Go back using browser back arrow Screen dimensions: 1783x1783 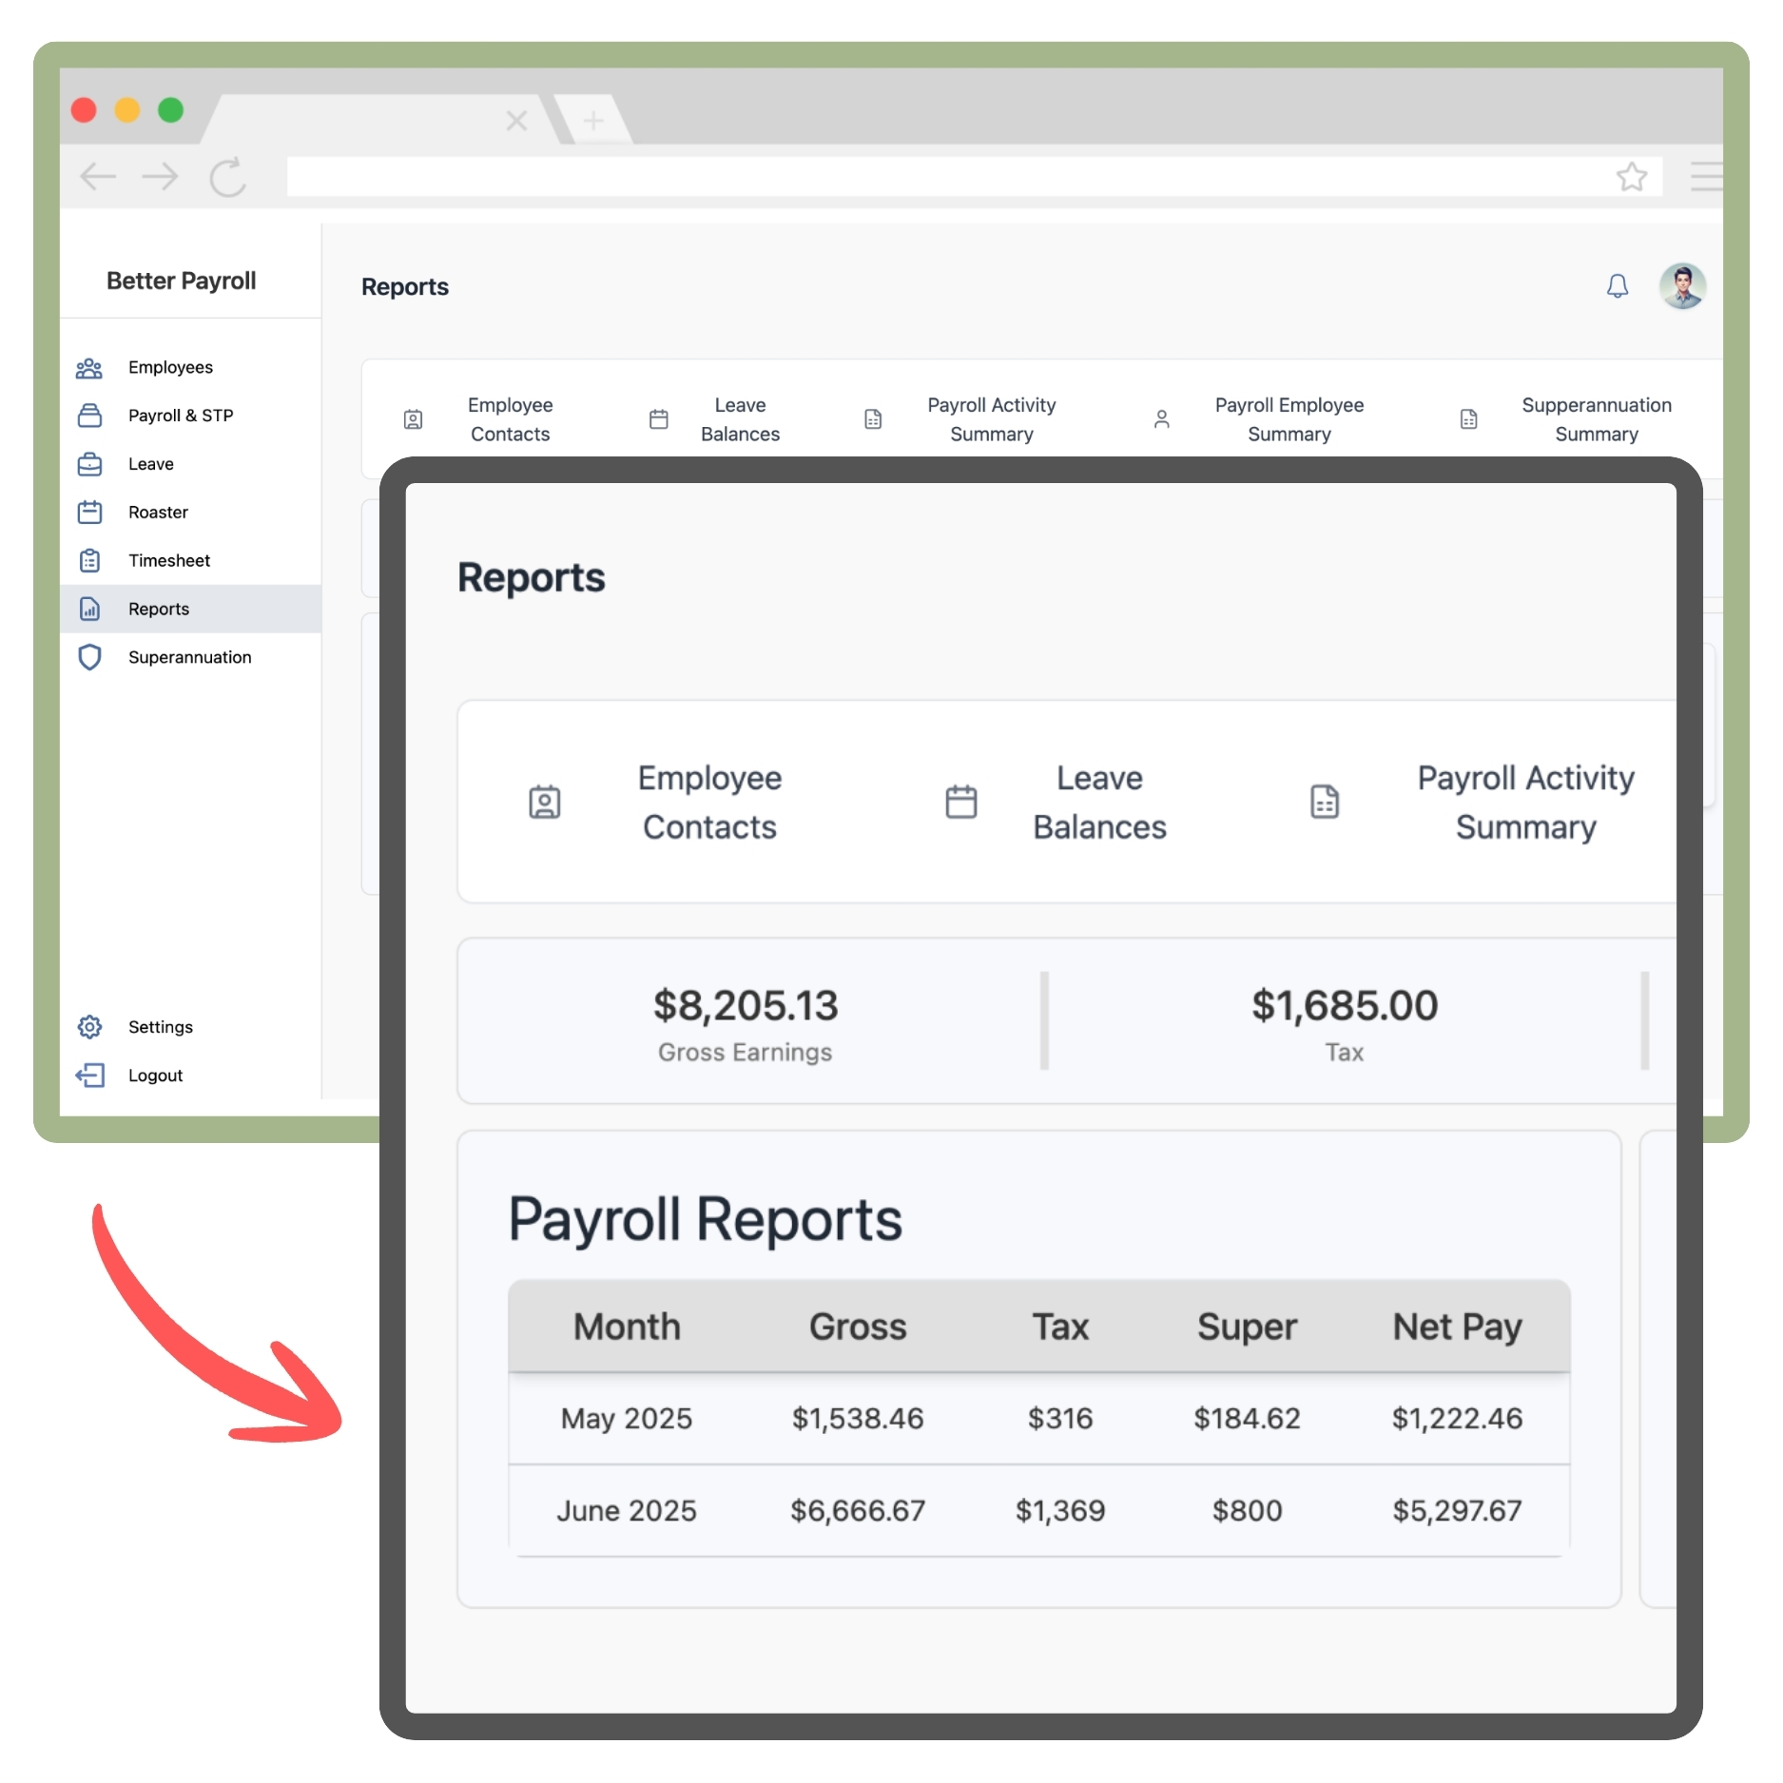(x=97, y=177)
